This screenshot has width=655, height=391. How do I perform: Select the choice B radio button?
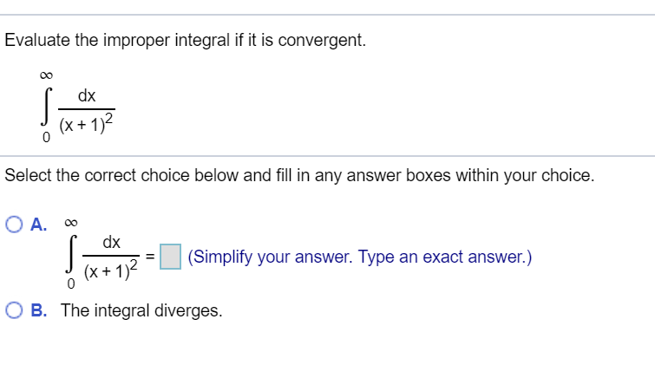pyautogui.click(x=14, y=310)
